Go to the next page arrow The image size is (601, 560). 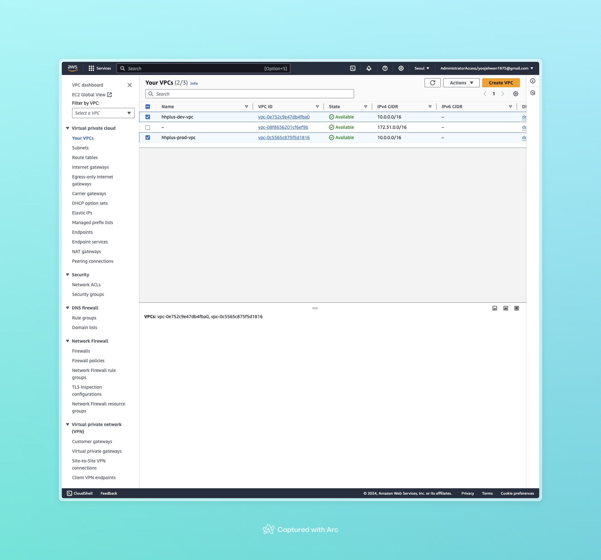coord(502,94)
